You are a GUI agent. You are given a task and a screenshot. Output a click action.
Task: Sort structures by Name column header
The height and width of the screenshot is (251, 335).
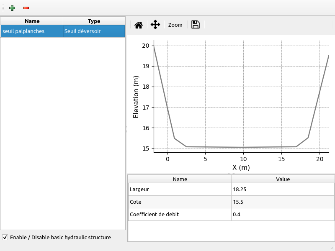(32, 21)
